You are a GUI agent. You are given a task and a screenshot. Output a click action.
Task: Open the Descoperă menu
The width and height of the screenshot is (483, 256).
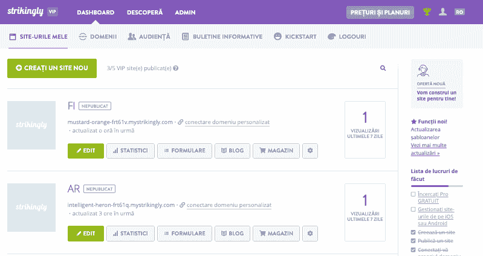[x=144, y=12]
